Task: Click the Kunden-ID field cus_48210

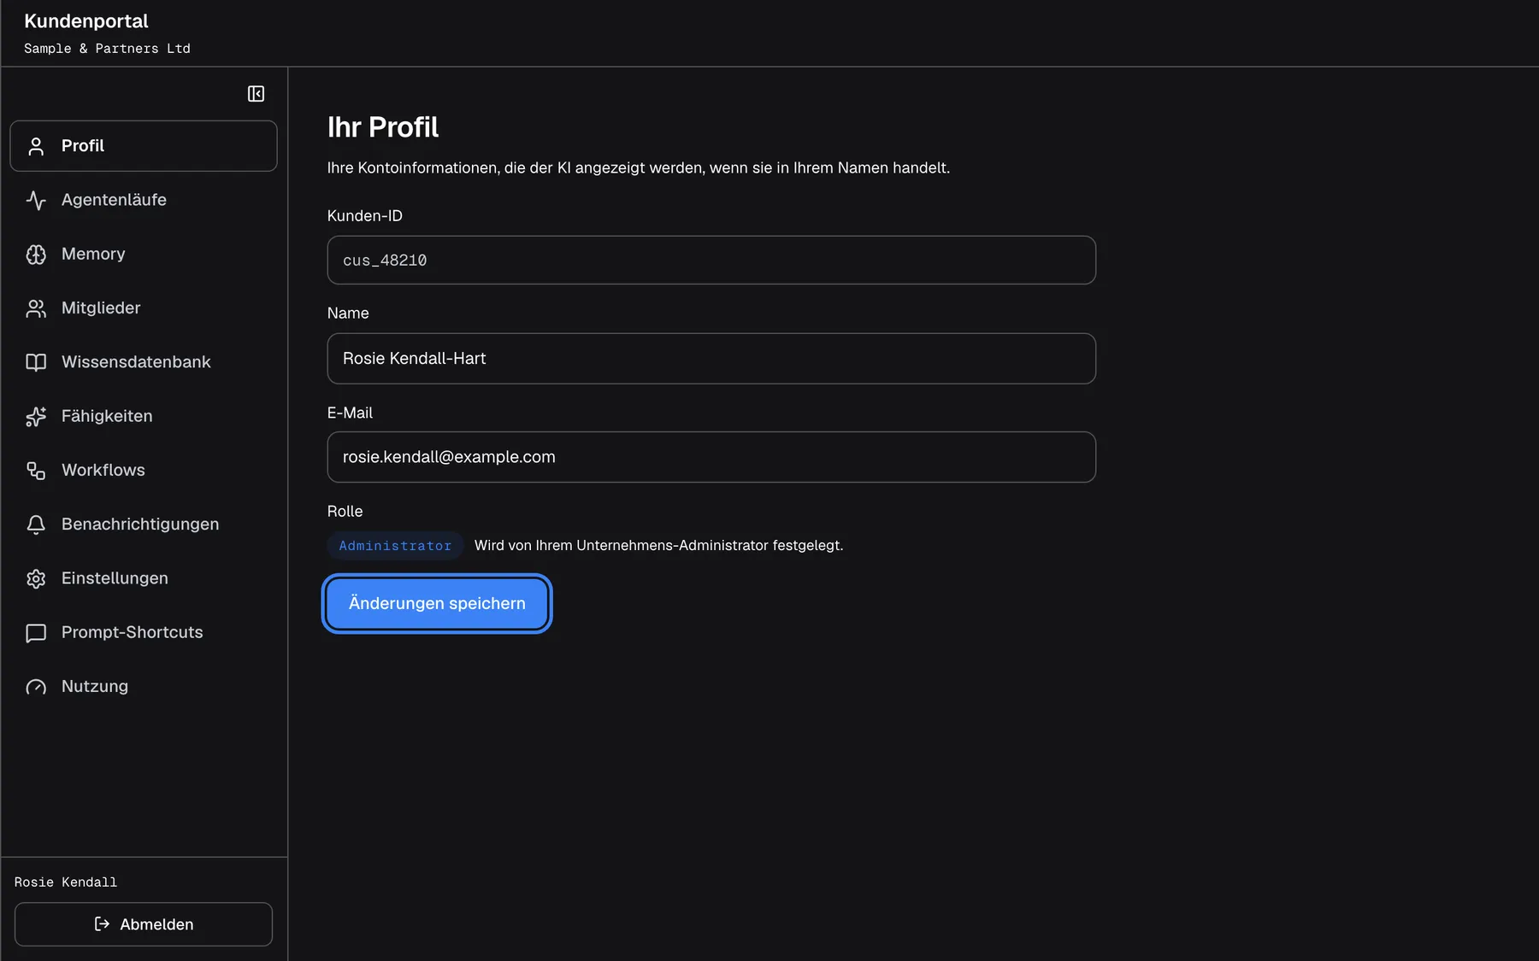Action: pyautogui.click(x=711, y=261)
